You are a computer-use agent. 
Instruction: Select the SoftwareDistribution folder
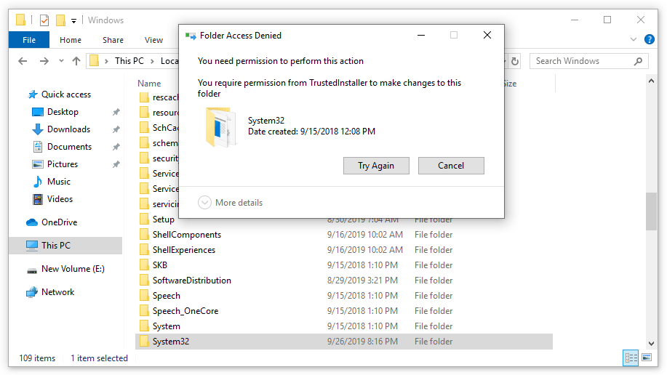pos(191,281)
